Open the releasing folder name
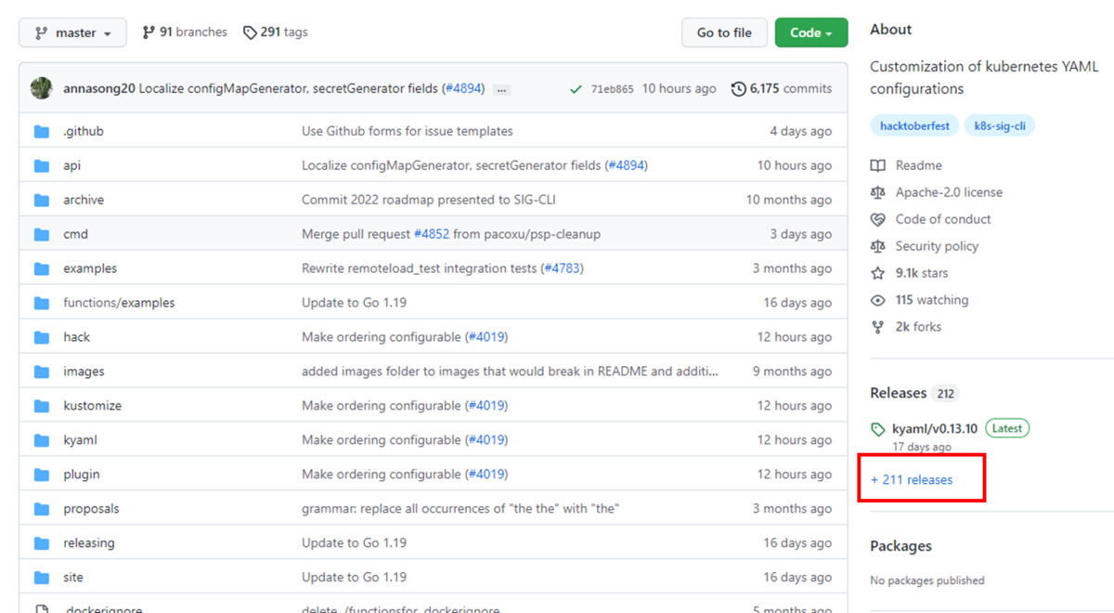Screen dimensions: 1114x613 (89, 543)
